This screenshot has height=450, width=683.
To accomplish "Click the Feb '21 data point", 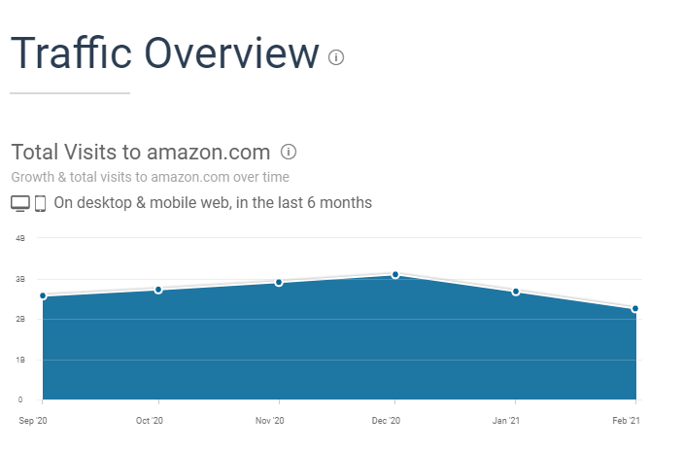I will tap(635, 309).
